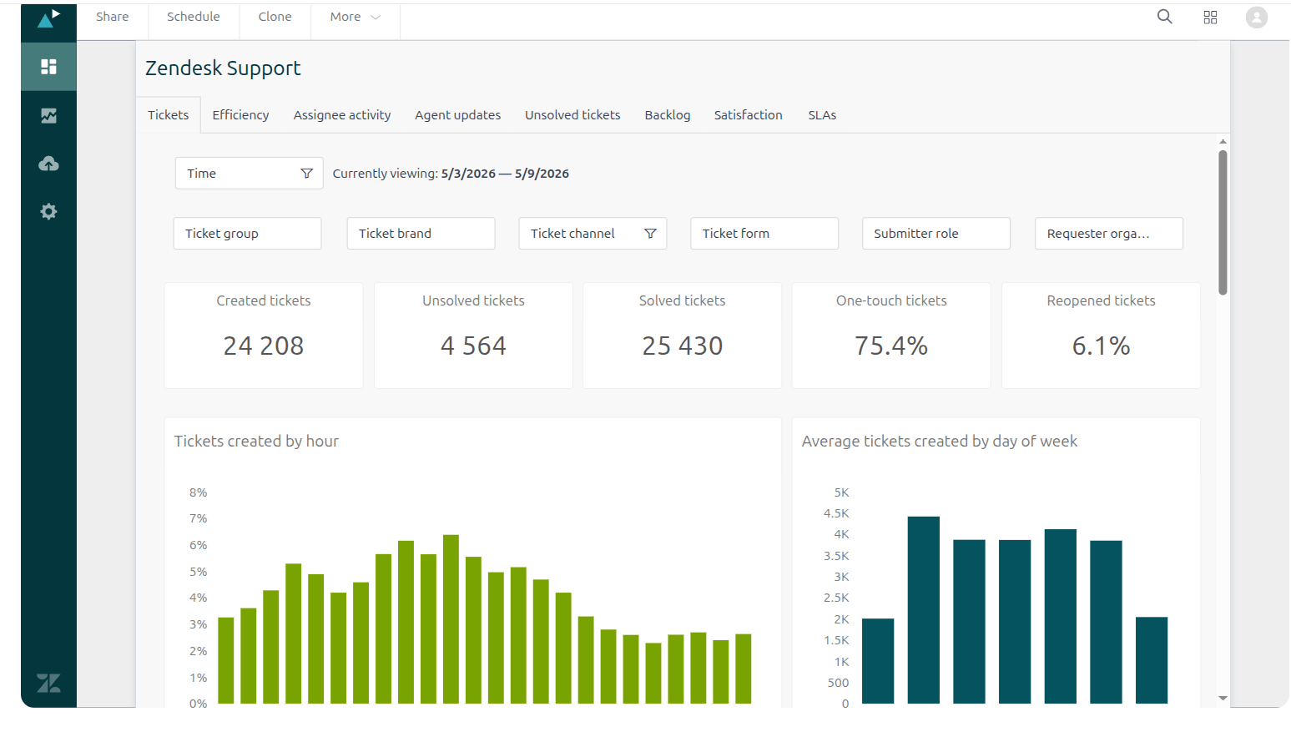
Task: Open the Dashboards icon in sidebar
Action: click(48, 67)
